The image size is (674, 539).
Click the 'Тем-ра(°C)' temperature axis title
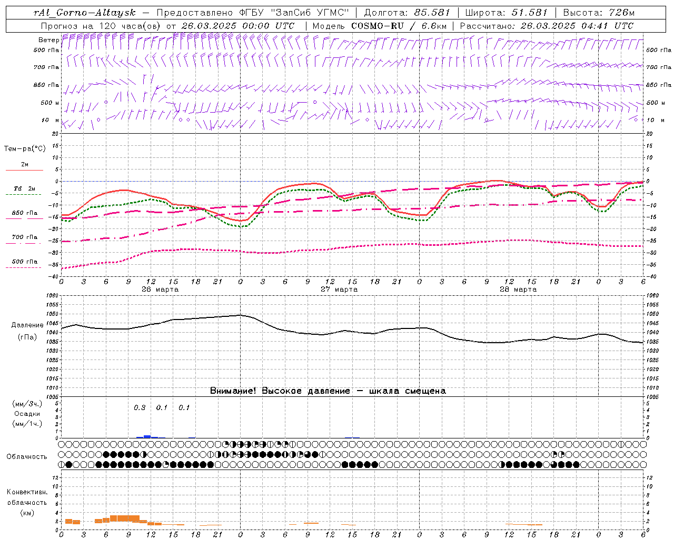tap(25, 149)
